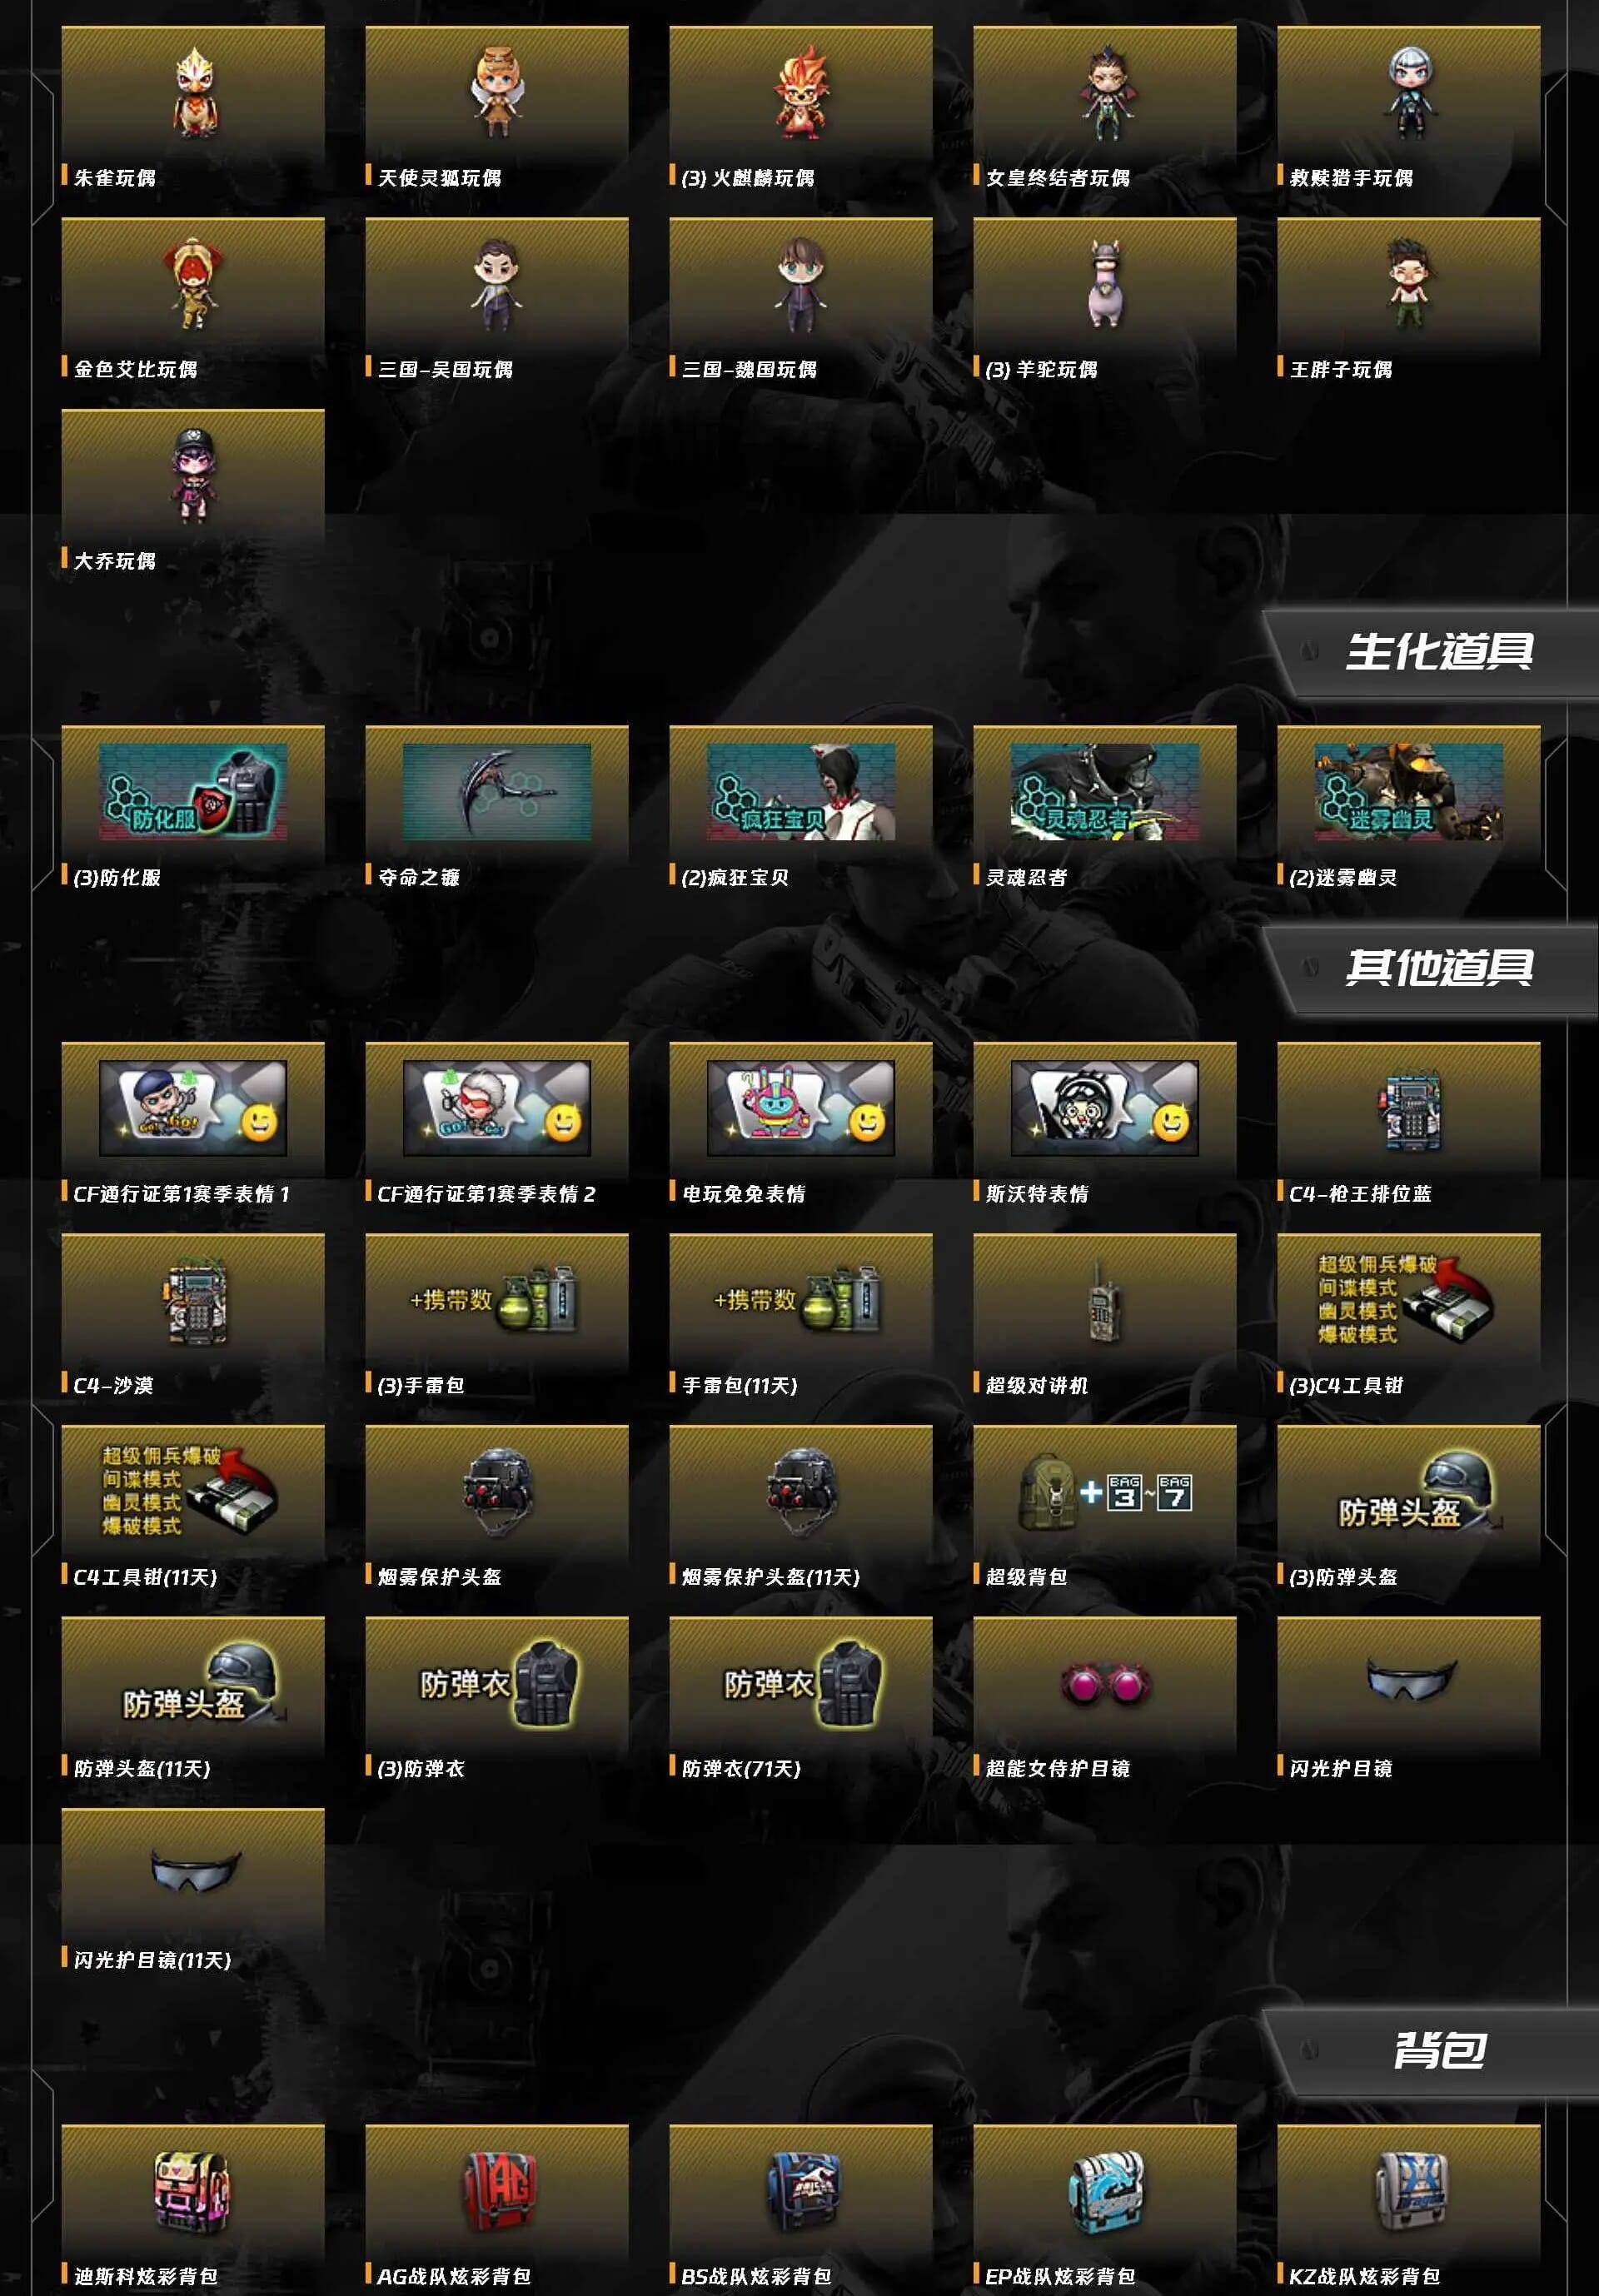Select the 防化服 item thumbnail

click(x=193, y=792)
